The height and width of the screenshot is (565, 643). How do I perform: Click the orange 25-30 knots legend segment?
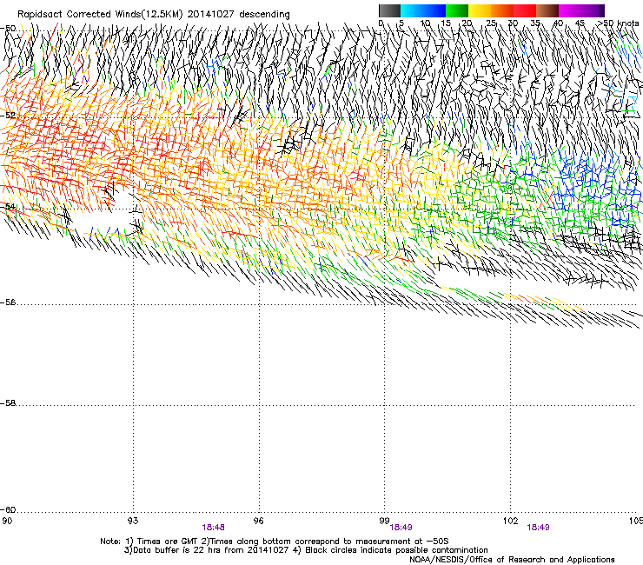(502, 10)
